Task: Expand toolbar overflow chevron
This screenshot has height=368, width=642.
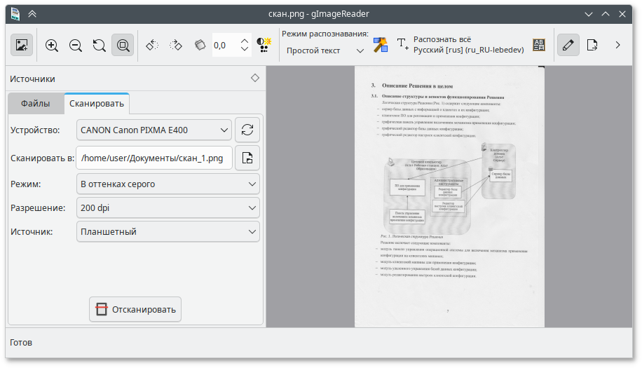Action: 618,45
